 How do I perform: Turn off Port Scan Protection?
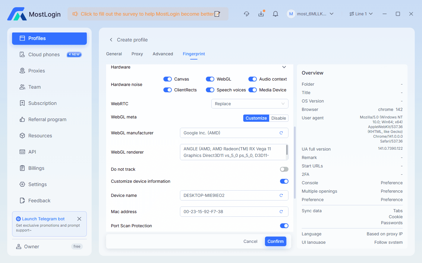pyautogui.click(x=284, y=226)
